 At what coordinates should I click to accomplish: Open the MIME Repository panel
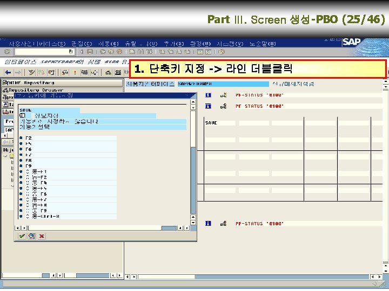(x=62, y=82)
